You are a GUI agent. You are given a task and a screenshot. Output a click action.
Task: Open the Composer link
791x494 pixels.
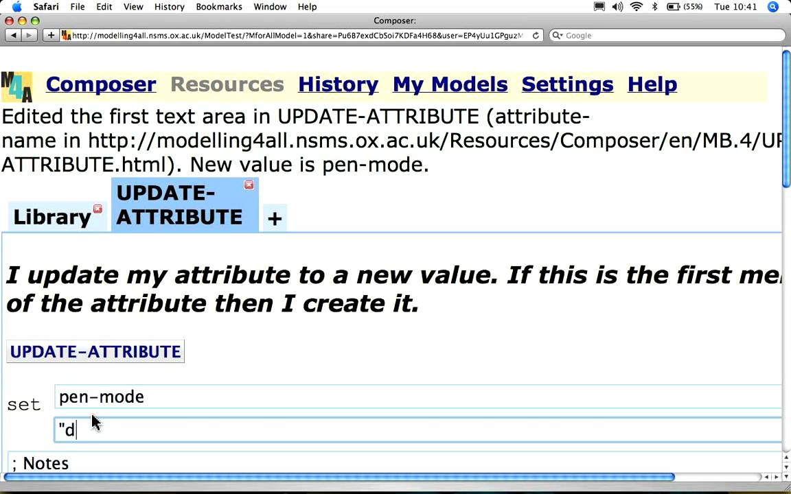click(101, 84)
